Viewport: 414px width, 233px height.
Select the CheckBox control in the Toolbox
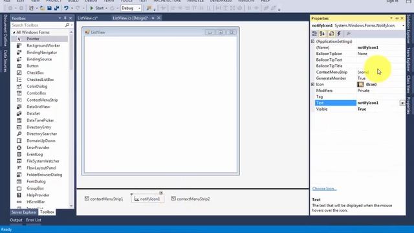(39, 73)
